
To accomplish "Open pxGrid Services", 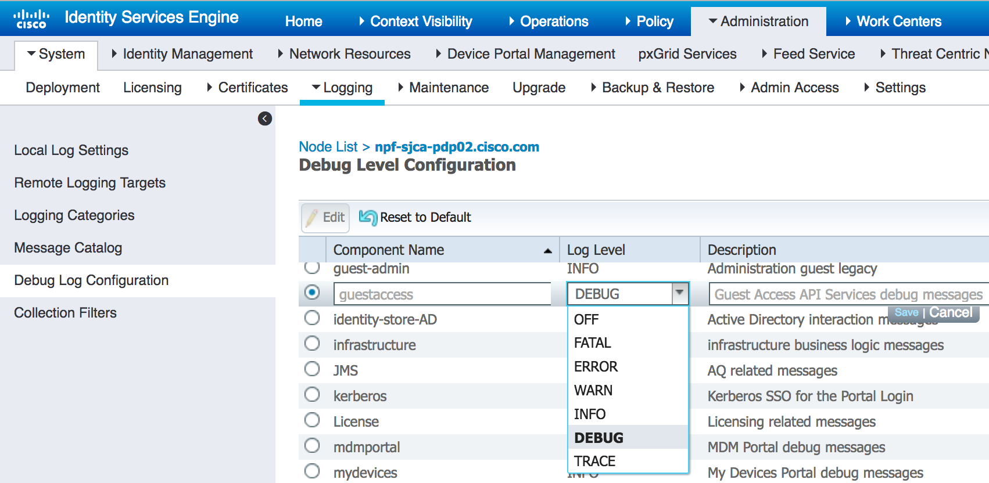I will tap(687, 54).
